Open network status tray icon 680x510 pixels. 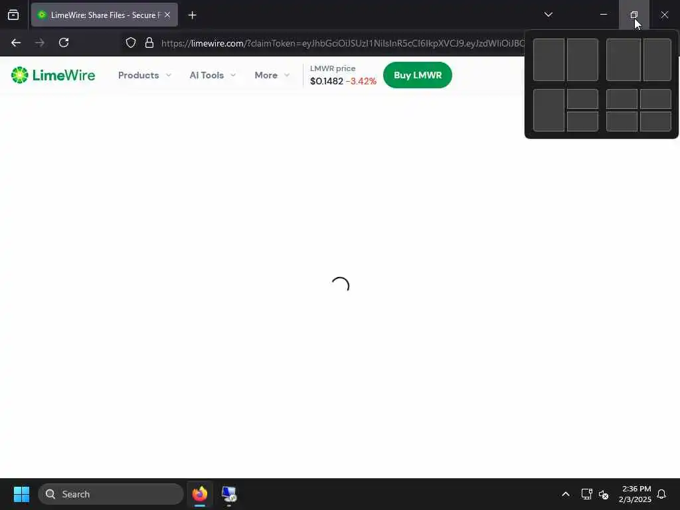pos(586,494)
